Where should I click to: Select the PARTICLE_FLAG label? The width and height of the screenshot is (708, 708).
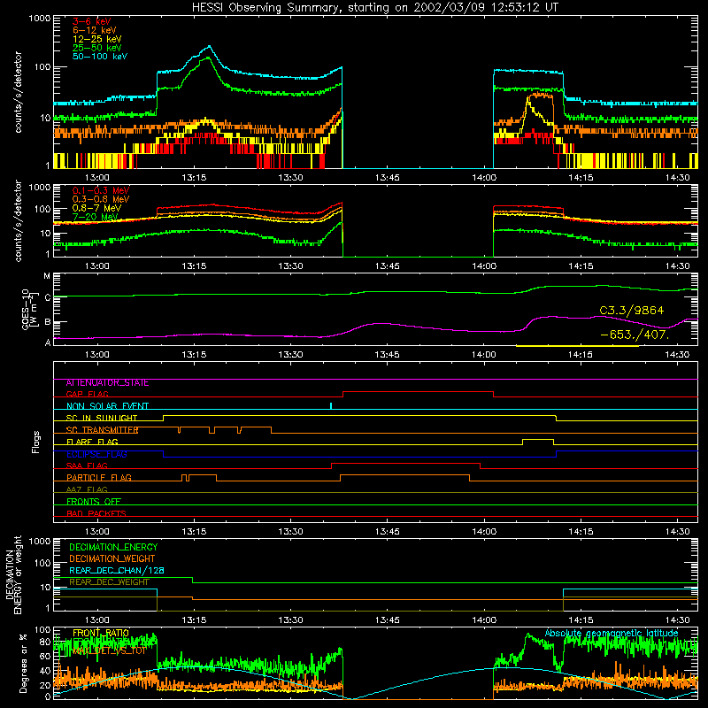point(99,477)
